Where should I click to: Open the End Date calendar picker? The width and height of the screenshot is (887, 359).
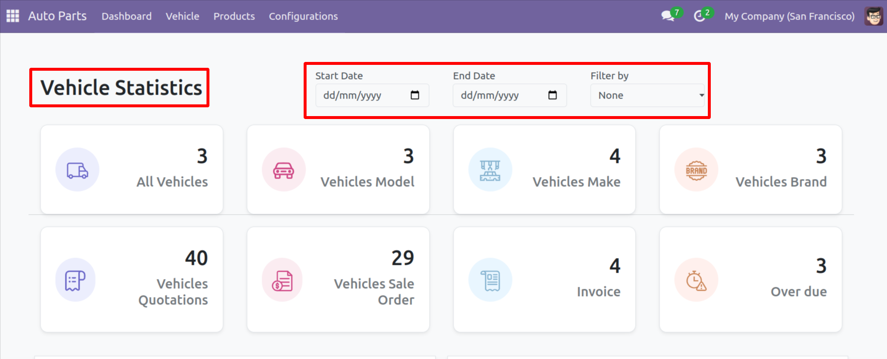point(553,95)
